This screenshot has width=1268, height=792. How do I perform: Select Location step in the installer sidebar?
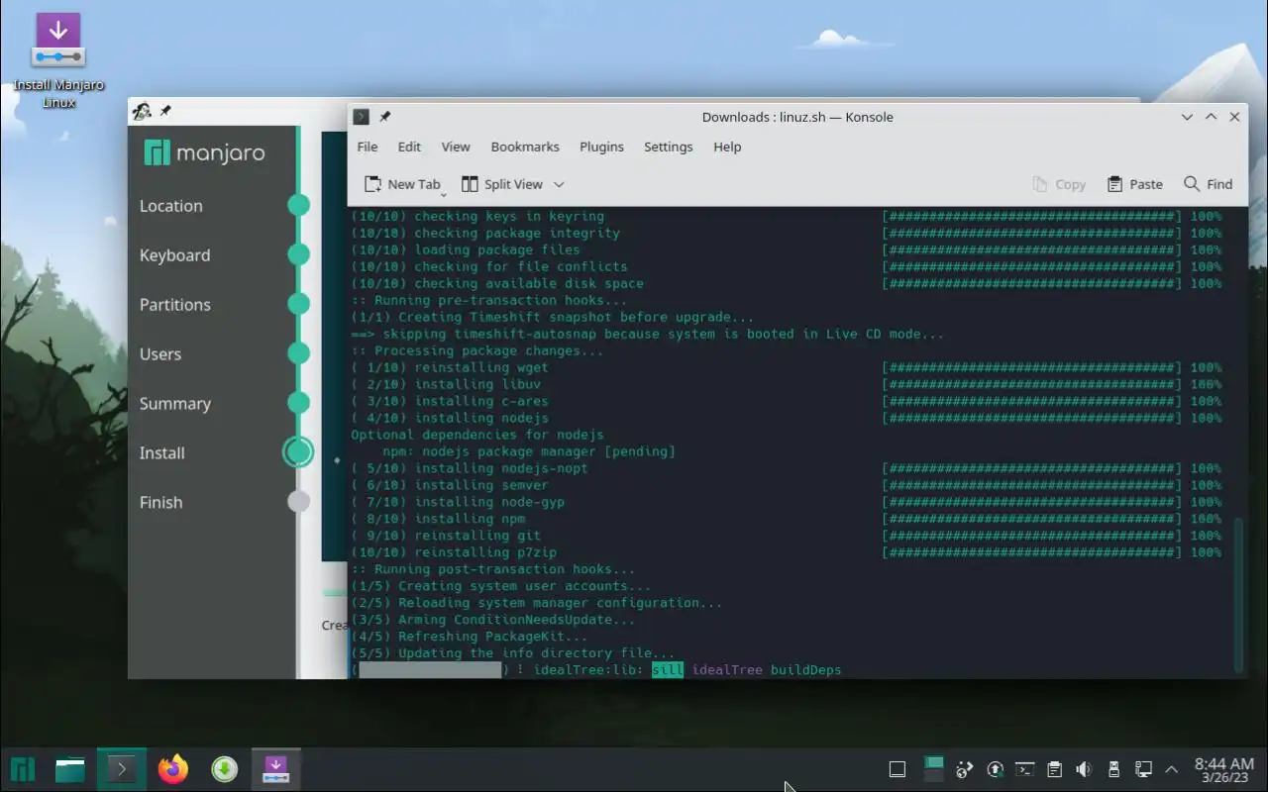170,206
